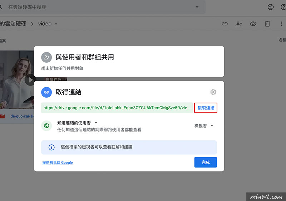
Task: Open search options dropdown arrow in search bar
Action: 197,7
